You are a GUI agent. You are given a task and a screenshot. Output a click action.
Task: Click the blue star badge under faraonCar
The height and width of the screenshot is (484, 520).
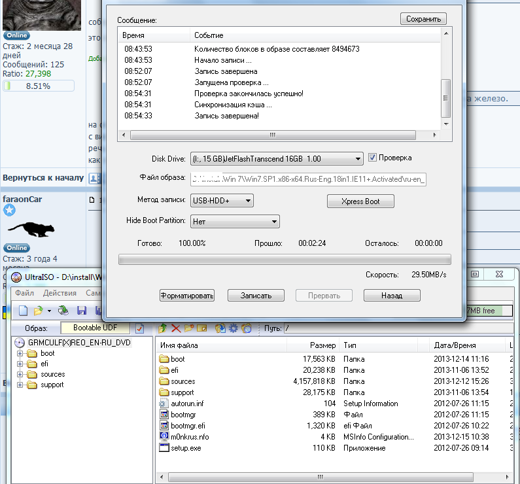click(9, 210)
